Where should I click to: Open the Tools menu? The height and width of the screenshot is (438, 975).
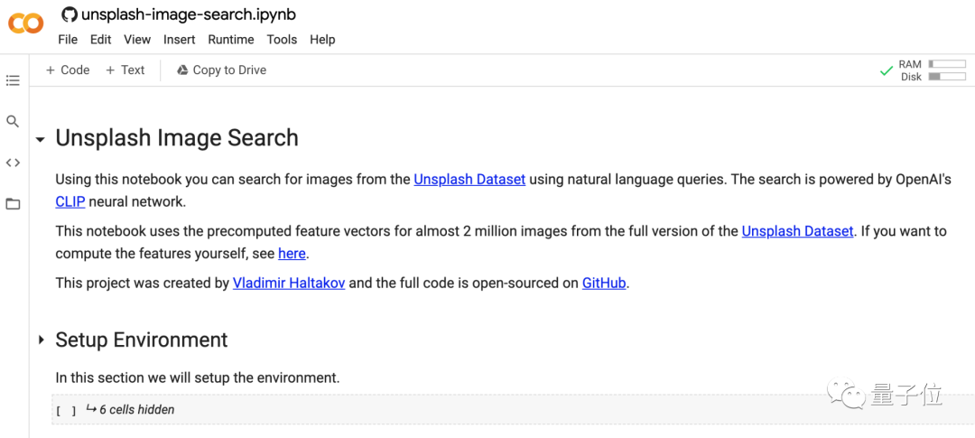tap(282, 40)
